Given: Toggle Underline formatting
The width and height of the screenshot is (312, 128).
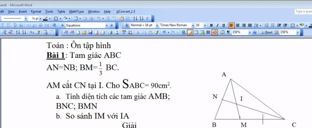Looking at the screenshot, I should [224, 25].
